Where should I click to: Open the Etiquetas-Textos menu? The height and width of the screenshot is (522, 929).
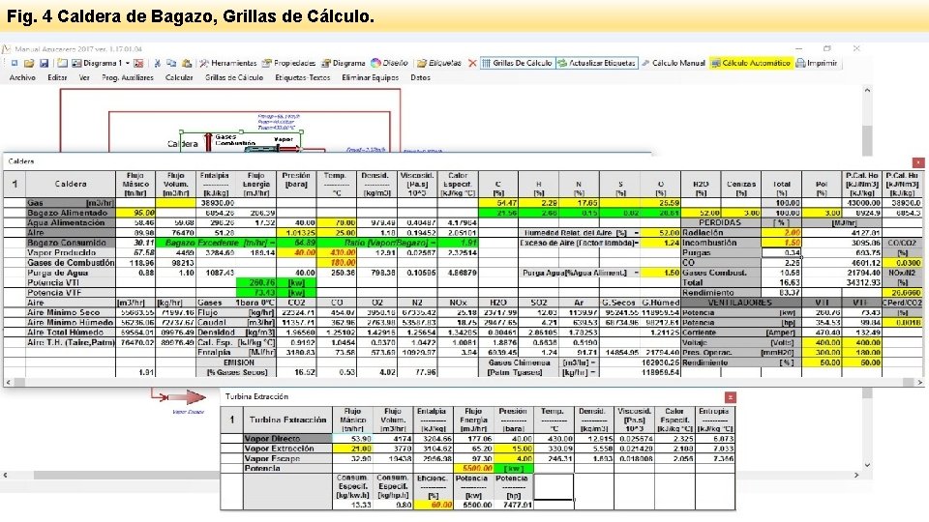(x=302, y=77)
